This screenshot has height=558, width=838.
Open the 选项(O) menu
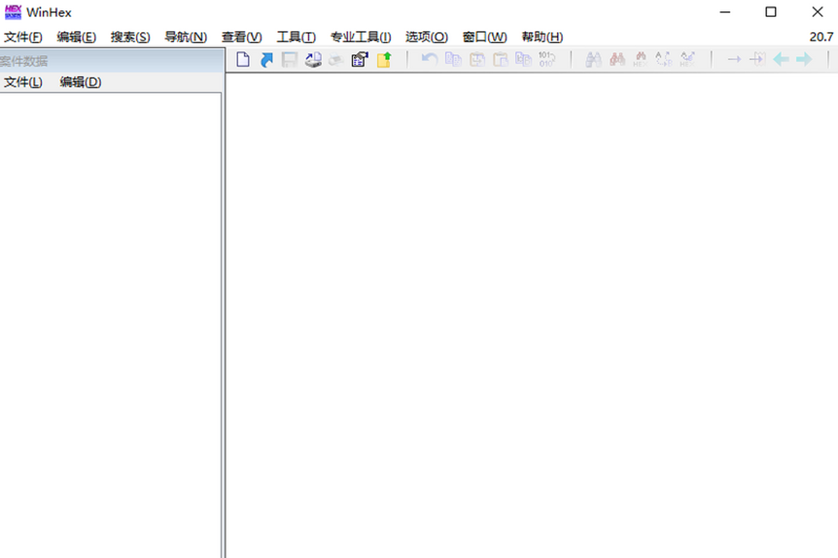[426, 37]
